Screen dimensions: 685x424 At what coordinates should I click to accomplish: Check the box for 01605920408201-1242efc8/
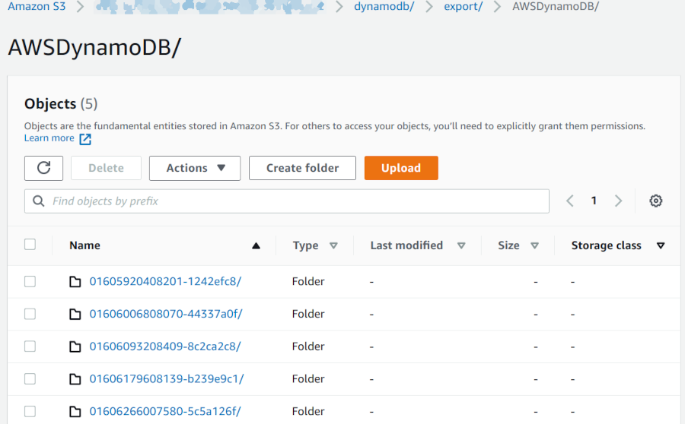click(30, 281)
